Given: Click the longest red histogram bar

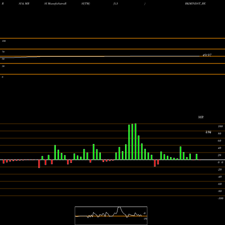Looking at the screenshot, I should 39,164.
